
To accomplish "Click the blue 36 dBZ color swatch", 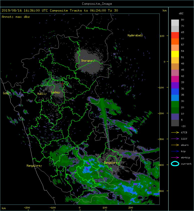I will (175, 91).
